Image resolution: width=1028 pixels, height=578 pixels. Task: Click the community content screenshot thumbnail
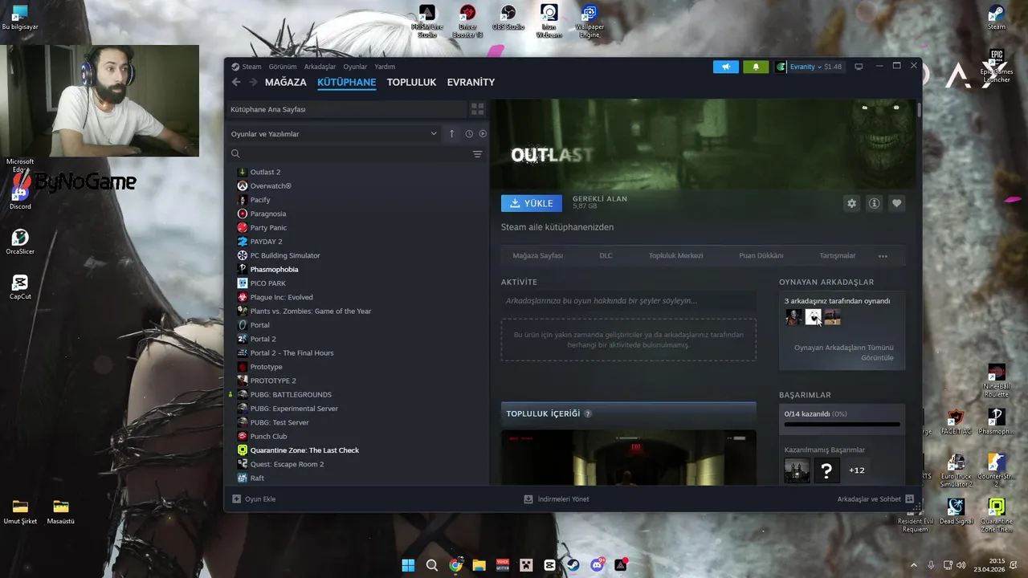point(628,458)
